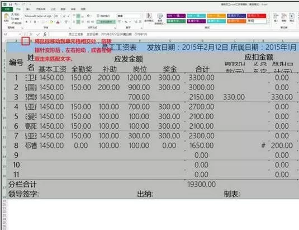299x230 pixels.
Task: Confirm formula entry with checkmark
Action: [38, 34]
